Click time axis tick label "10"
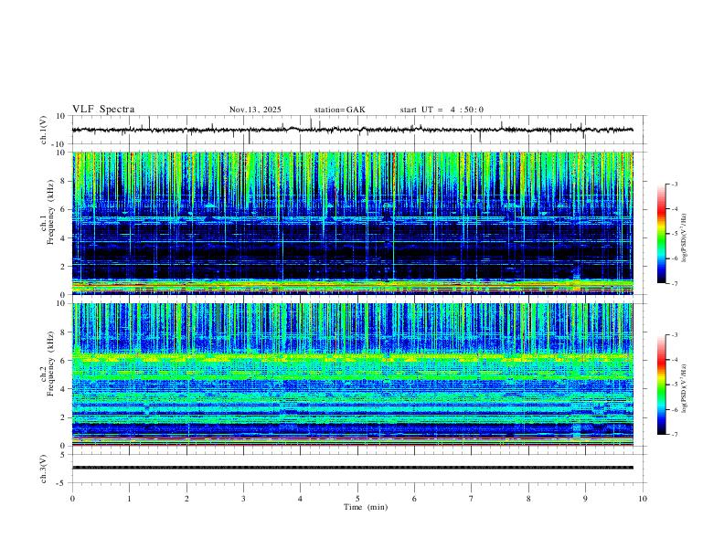Image resolution: width=724 pixels, height=559 pixels. (x=643, y=499)
